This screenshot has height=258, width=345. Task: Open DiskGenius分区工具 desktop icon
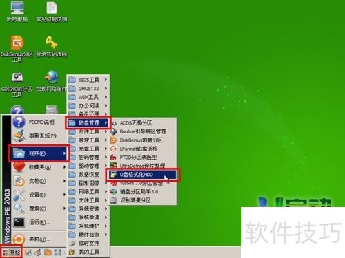17,49
